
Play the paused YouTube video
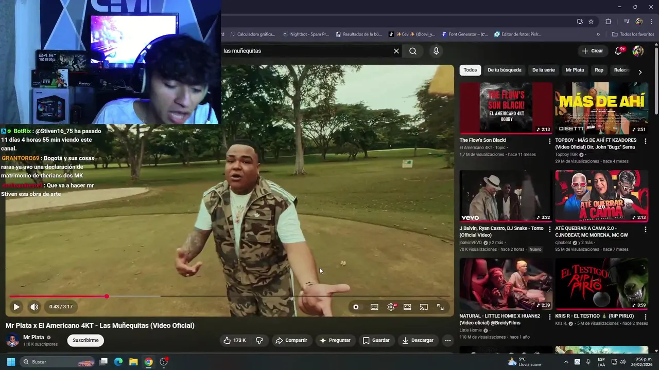pos(16,307)
